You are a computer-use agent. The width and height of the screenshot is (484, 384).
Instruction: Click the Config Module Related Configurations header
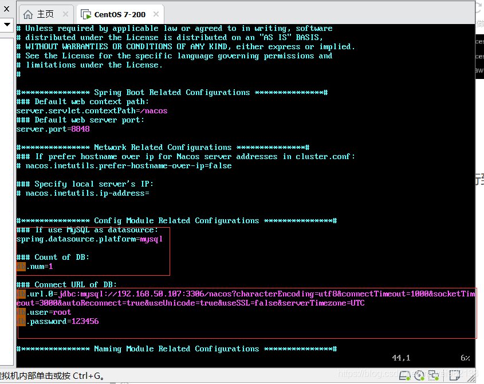click(176, 220)
